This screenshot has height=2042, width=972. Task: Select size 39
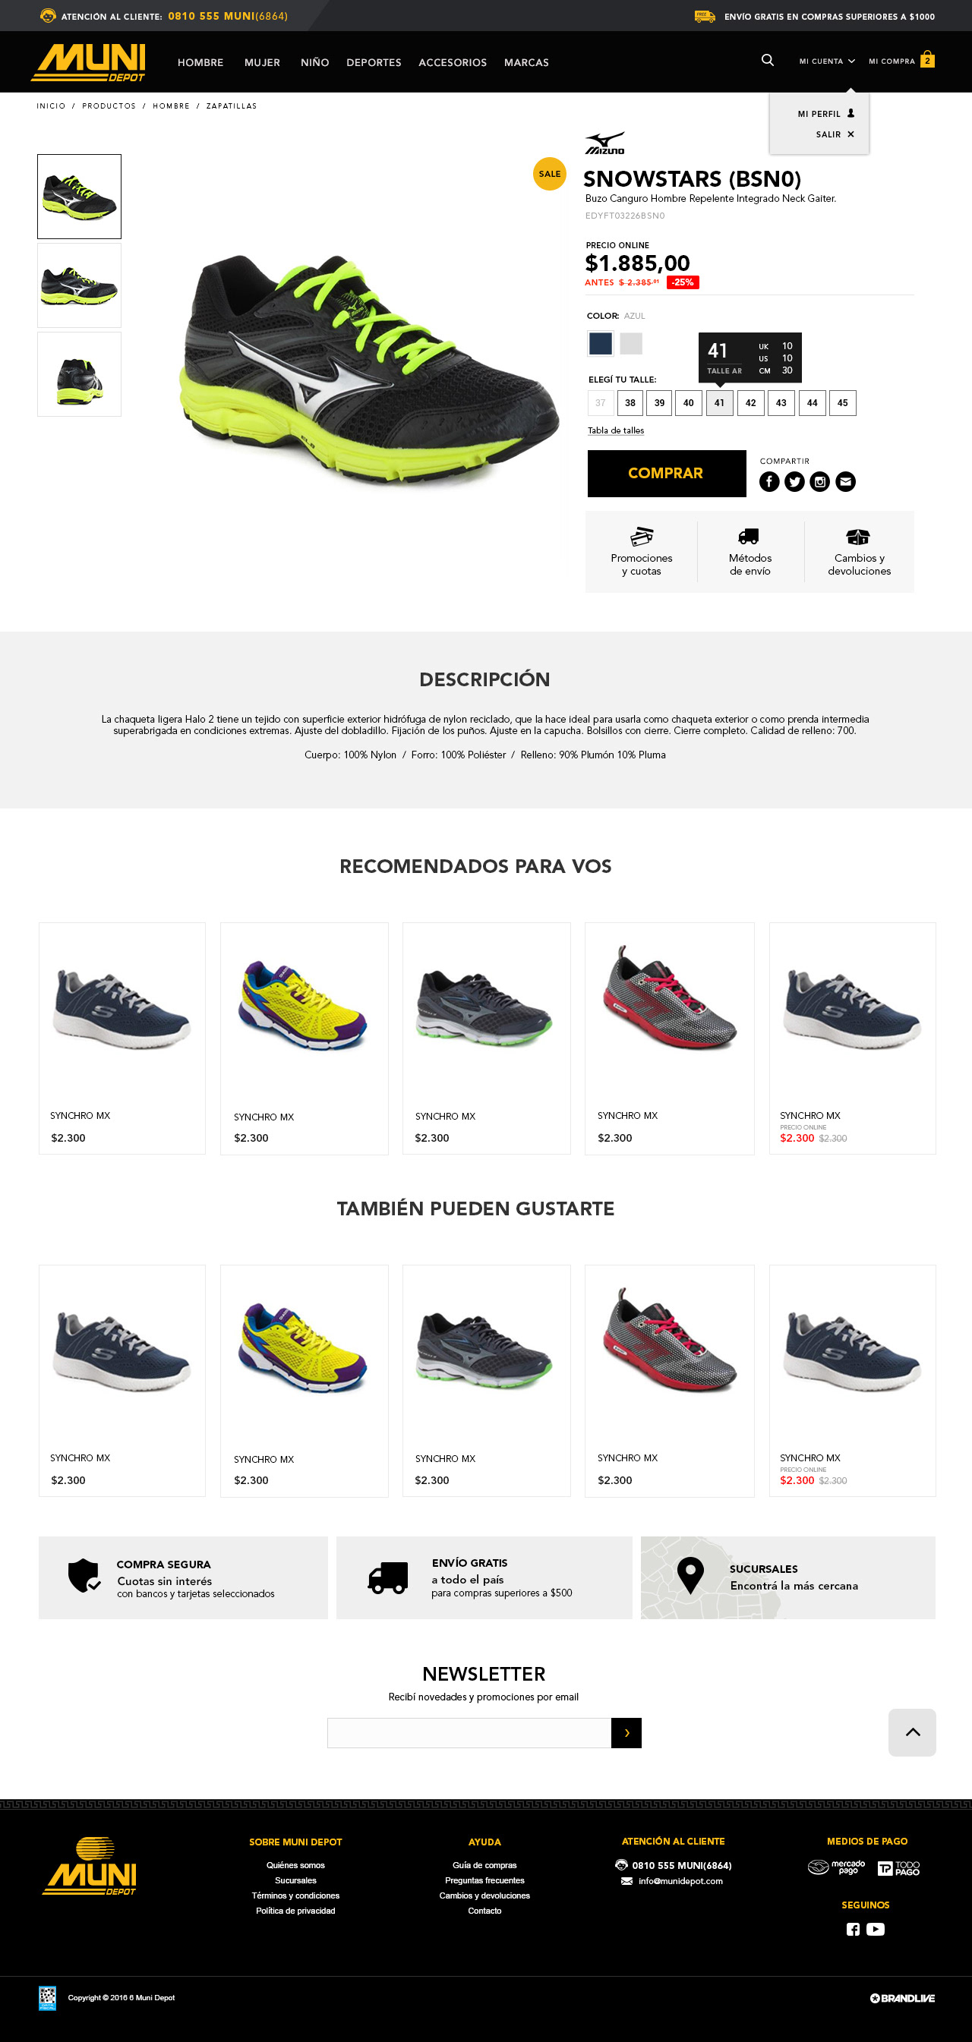click(x=659, y=402)
